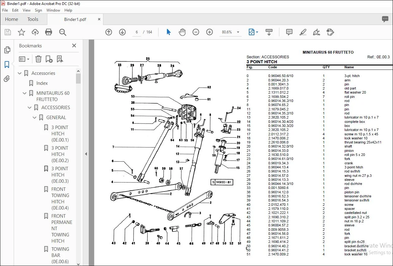This screenshot has width=393, height=266.
Task: Select the arrow selection tool
Action: (x=168, y=32)
